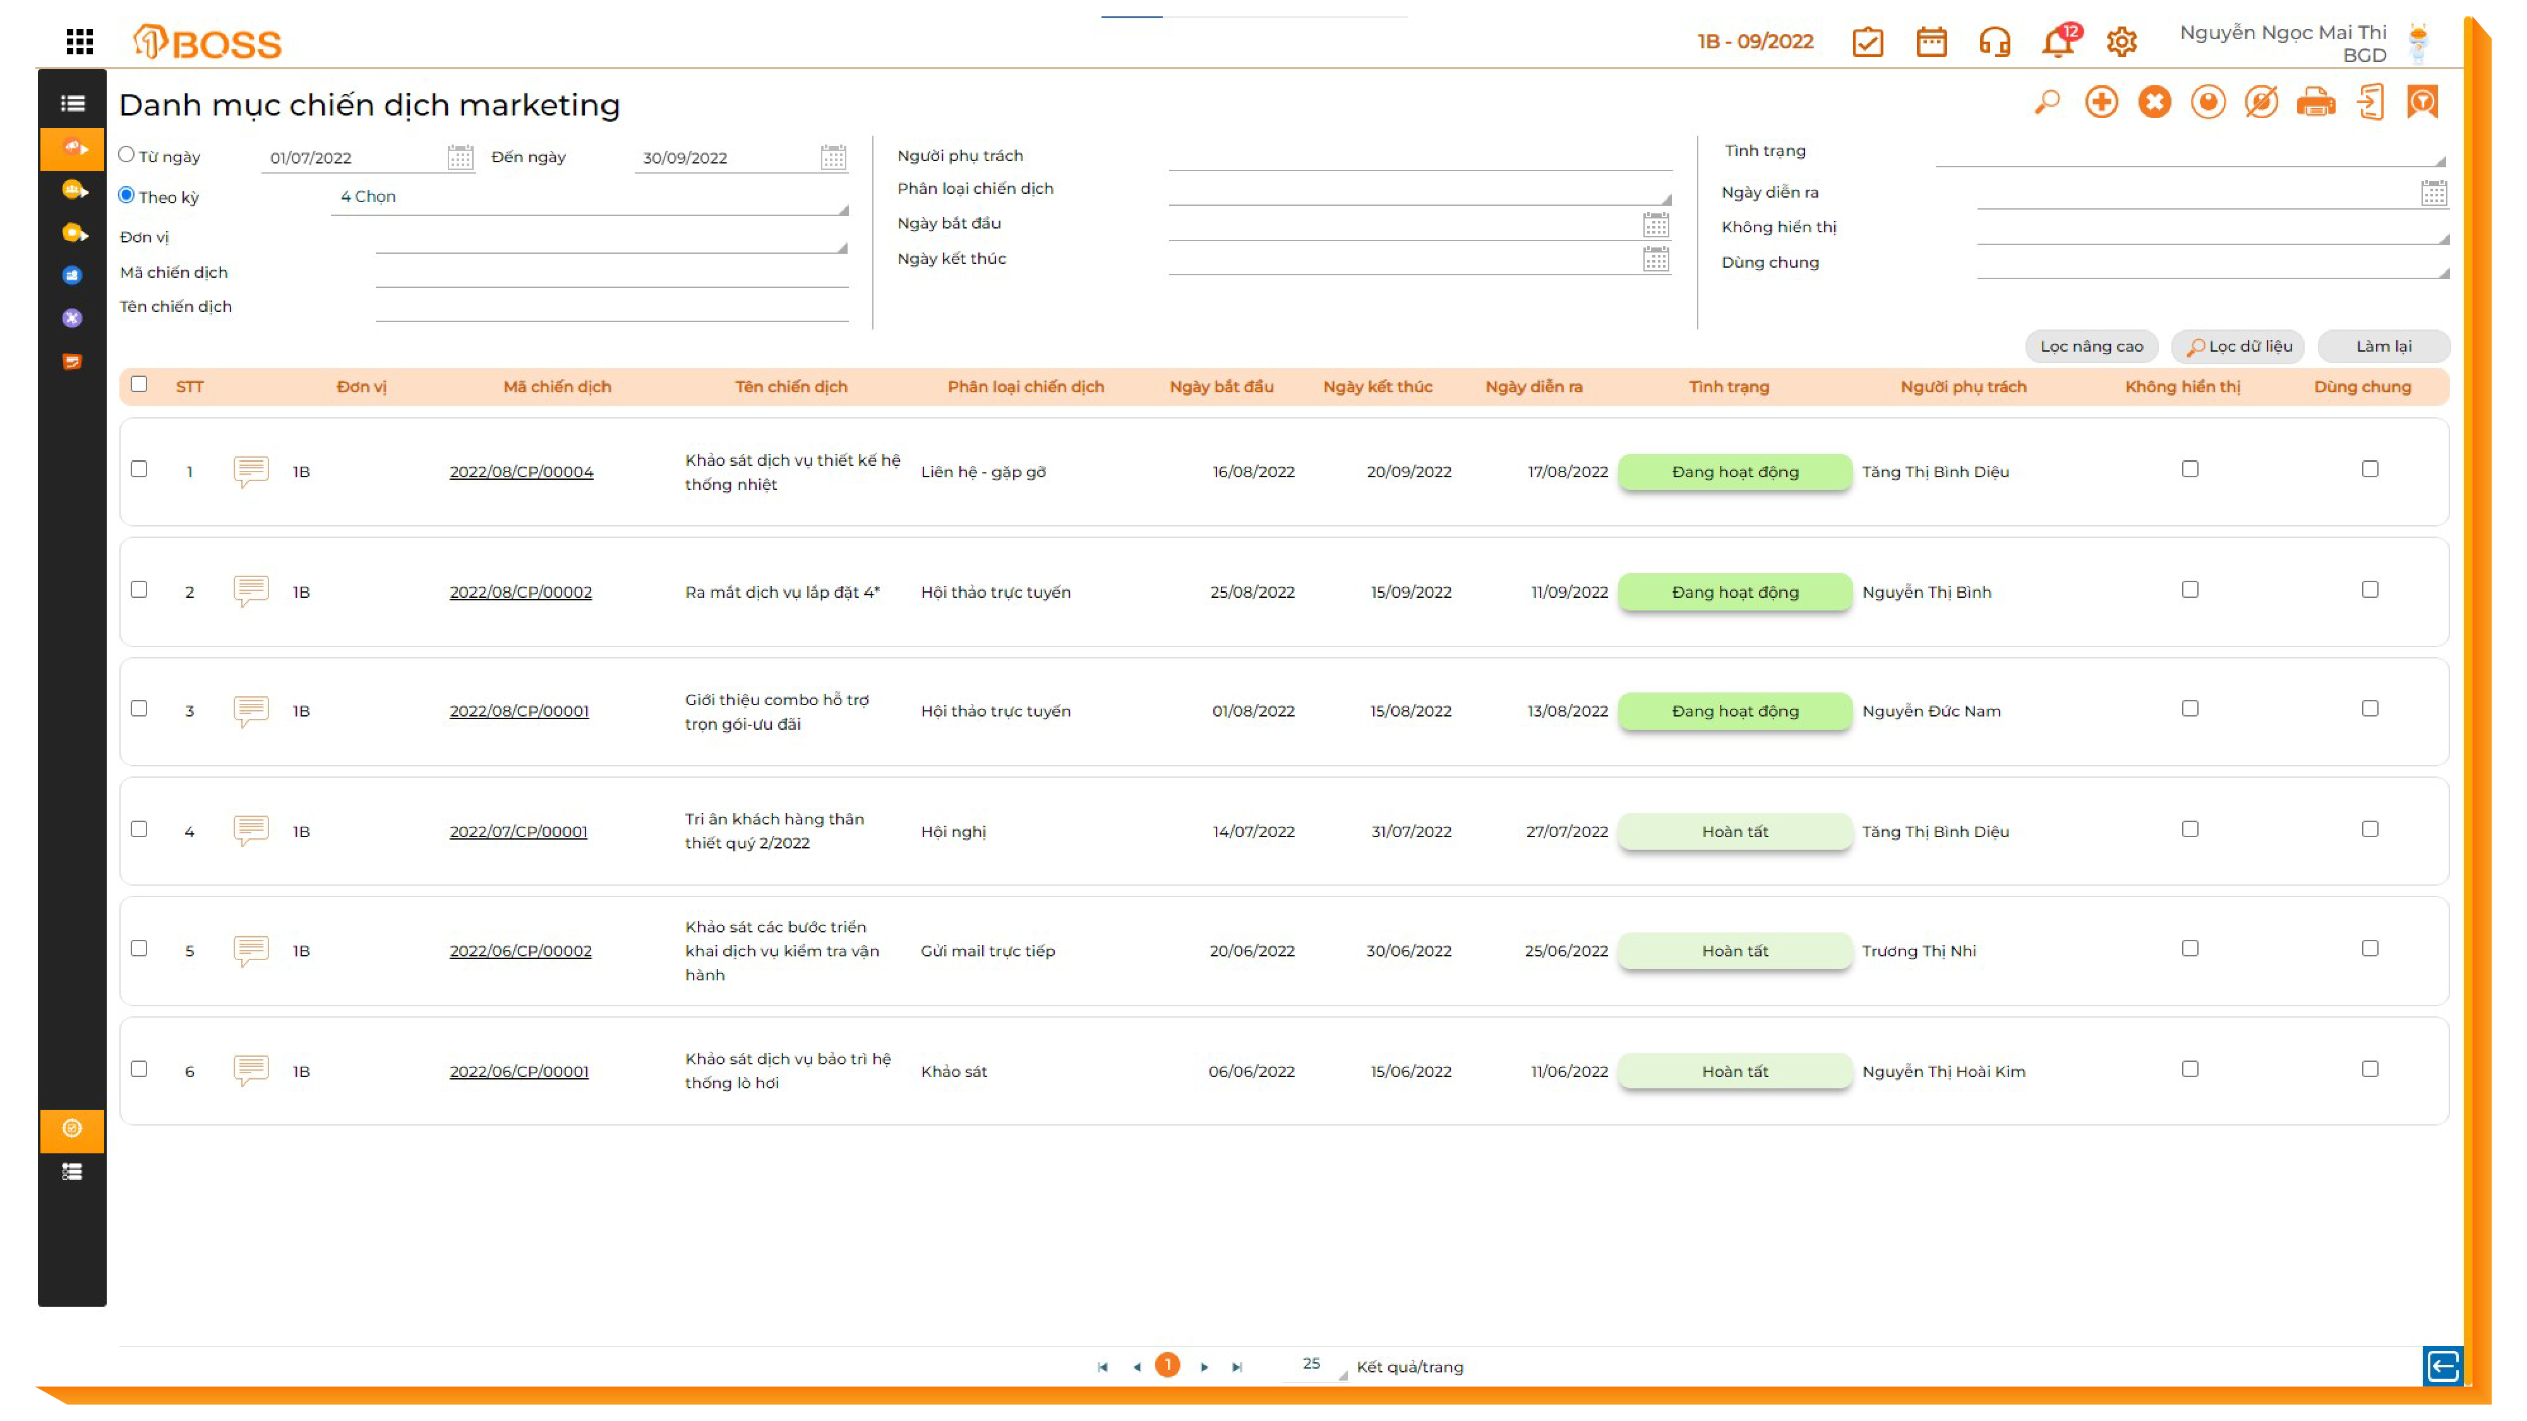
Task: Click the delete X icon in toolbar
Action: pyautogui.click(x=2154, y=102)
